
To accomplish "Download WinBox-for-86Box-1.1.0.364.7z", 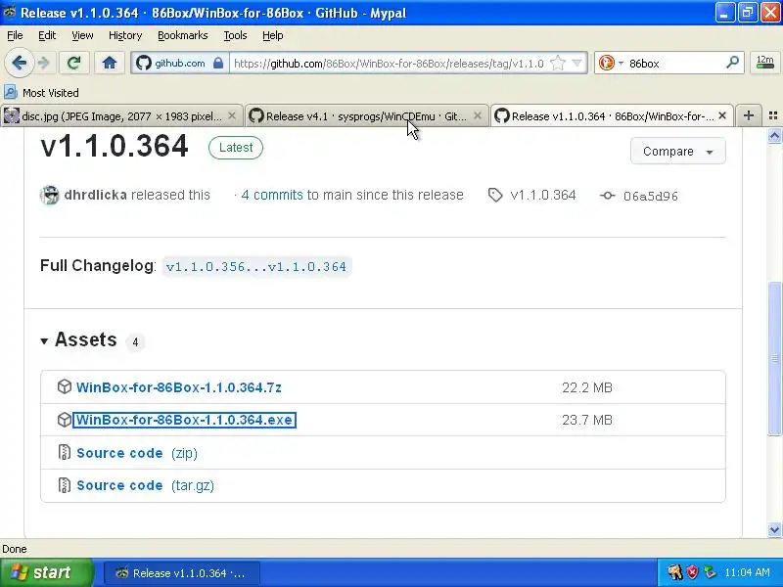I will [x=179, y=387].
